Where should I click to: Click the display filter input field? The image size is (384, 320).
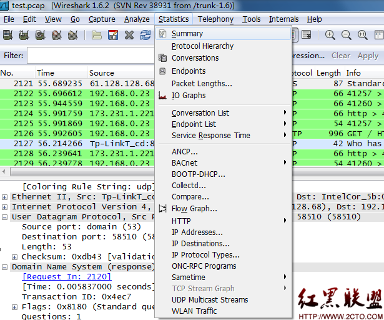[91, 56]
